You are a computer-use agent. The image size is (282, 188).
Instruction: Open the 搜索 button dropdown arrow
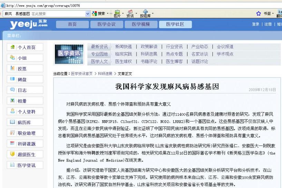pos(107,14)
